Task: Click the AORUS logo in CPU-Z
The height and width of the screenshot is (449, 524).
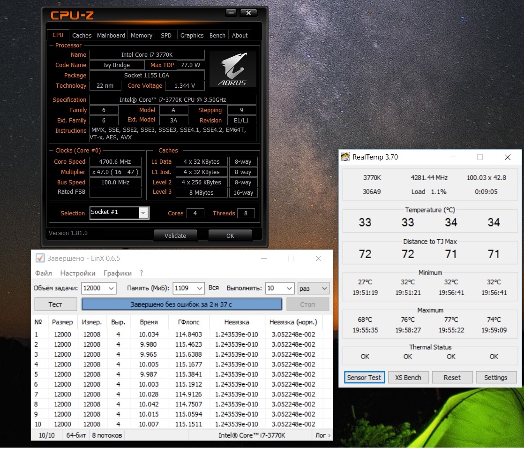Action: pos(232,69)
